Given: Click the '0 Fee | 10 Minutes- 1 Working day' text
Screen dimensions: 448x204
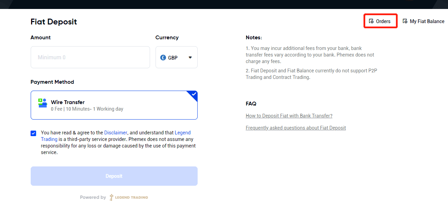Looking at the screenshot, I should coord(87,109).
